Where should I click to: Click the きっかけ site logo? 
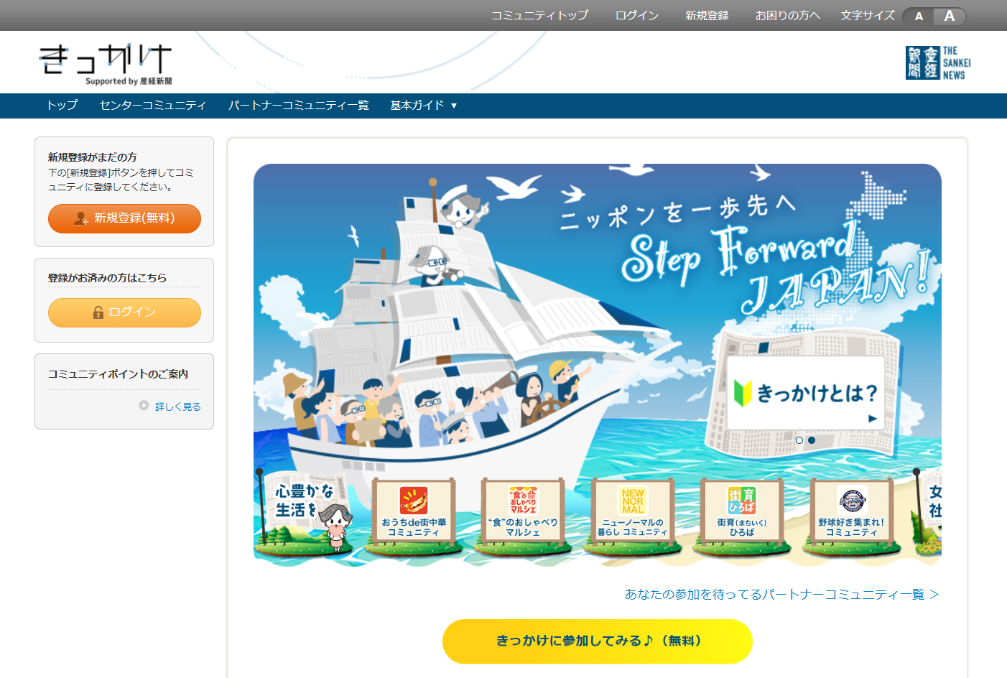pyautogui.click(x=106, y=63)
